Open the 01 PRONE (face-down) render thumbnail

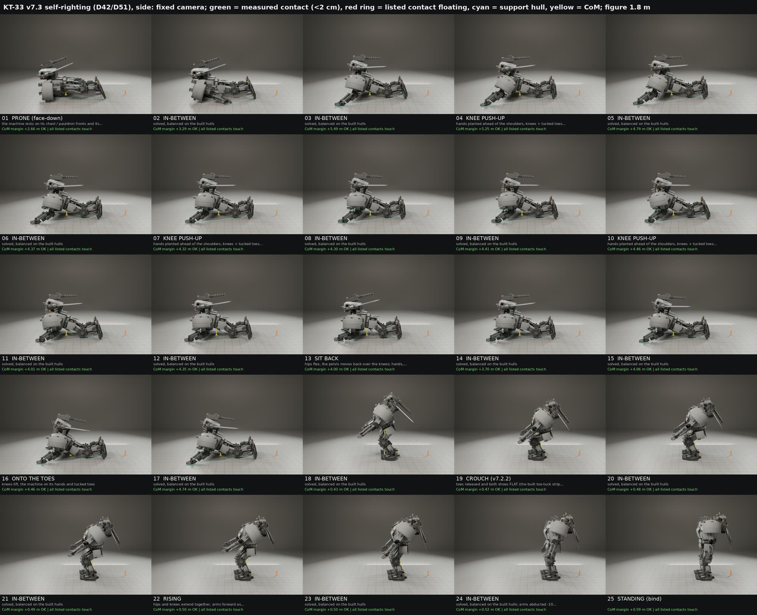[76, 64]
